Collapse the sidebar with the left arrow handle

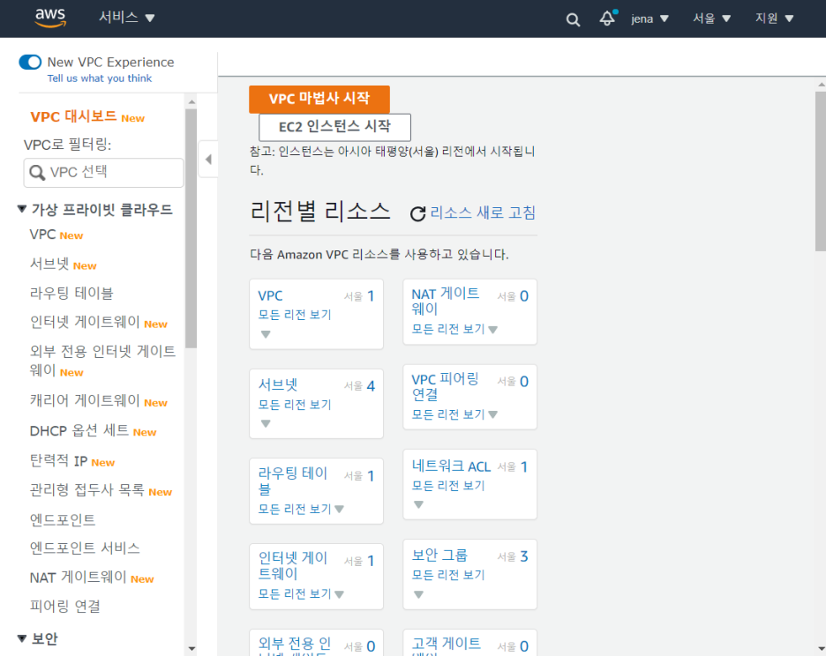(x=208, y=159)
